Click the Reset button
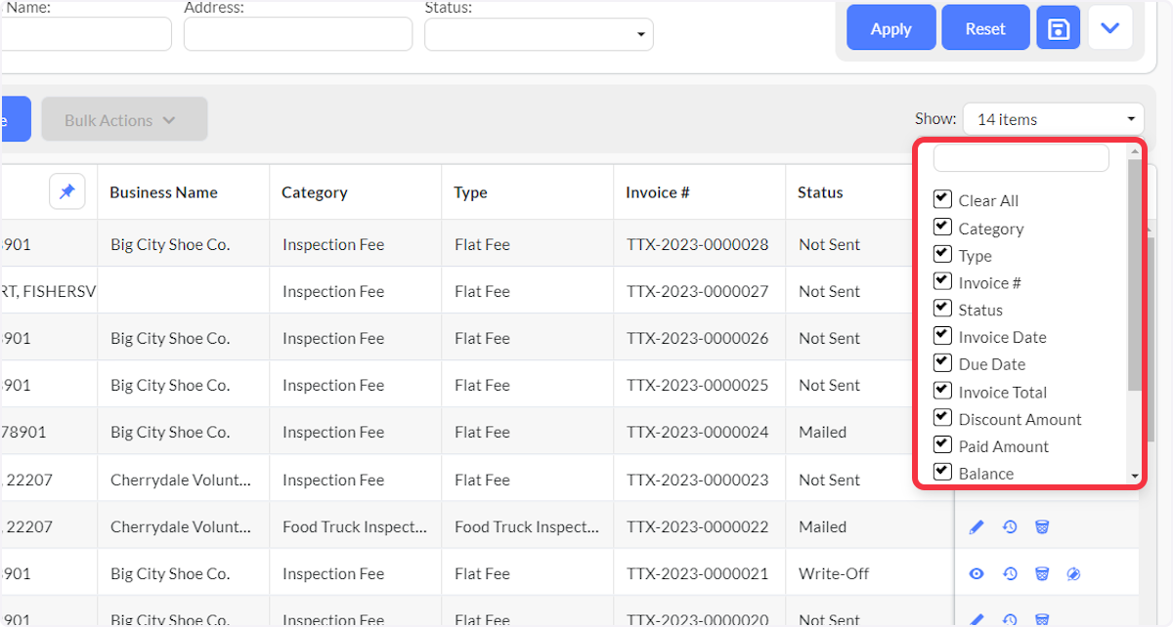The width and height of the screenshot is (1173, 627). pyautogui.click(x=985, y=28)
